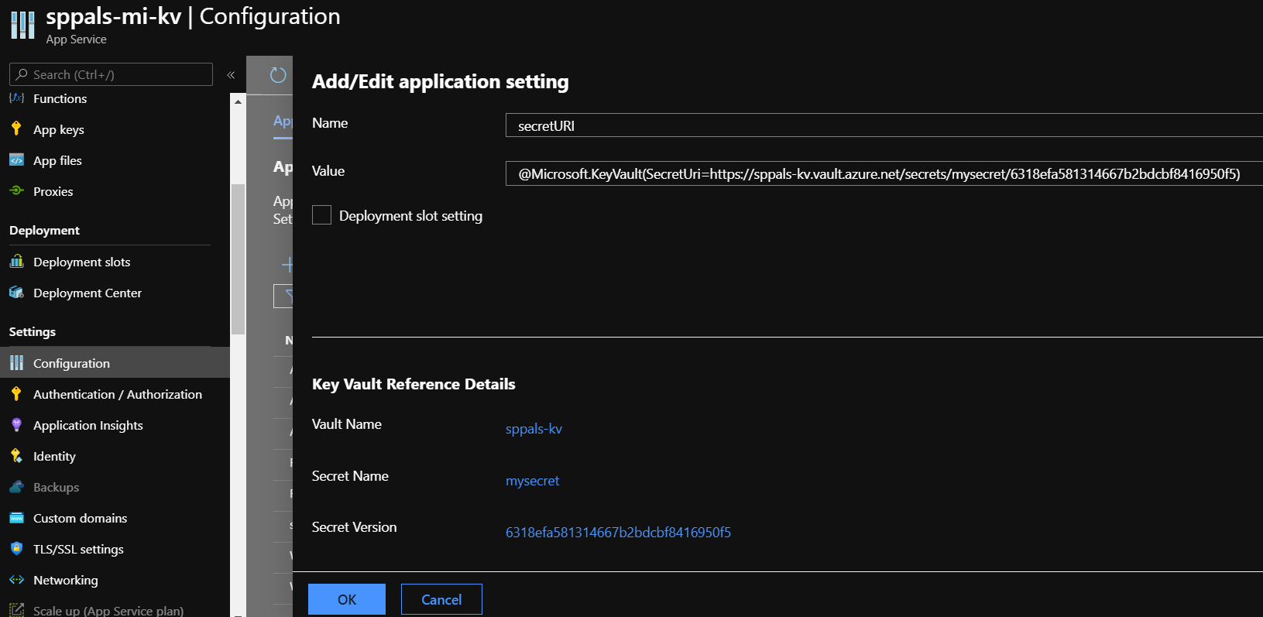Click the TLS/SSL settings shield icon
This screenshot has width=1263, height=617.
[x=16, y=549]
